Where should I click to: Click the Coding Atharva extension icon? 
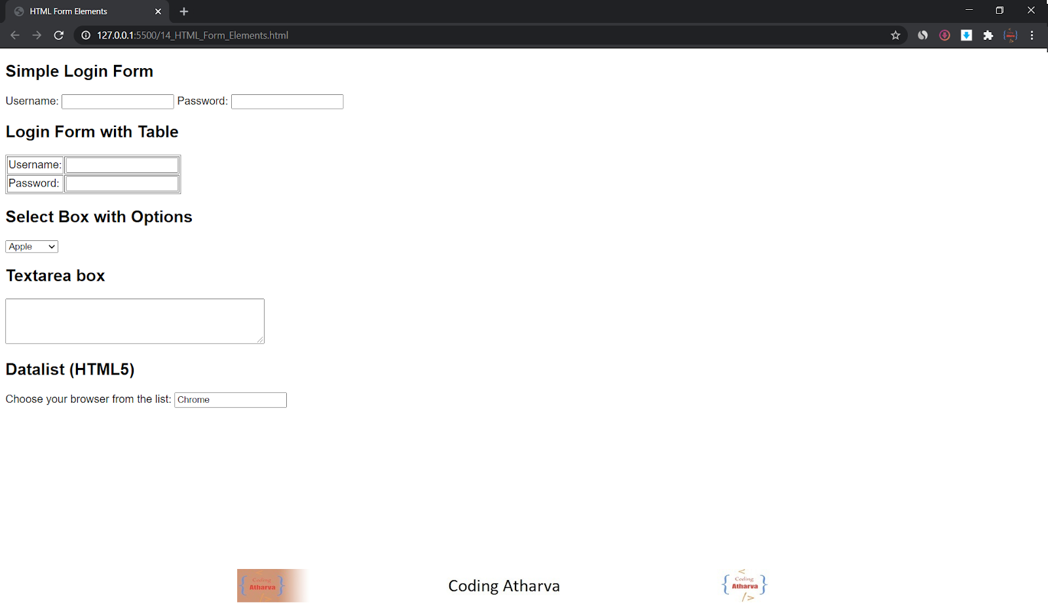tap(1010, 35)
